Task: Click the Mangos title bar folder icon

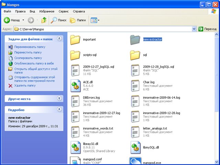Action: point(4,4)
